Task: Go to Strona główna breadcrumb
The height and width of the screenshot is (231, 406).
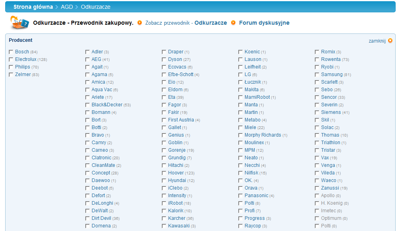Action: pos(33,7)
